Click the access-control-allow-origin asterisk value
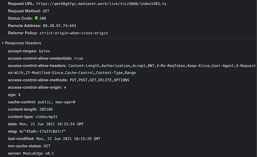The width and height of the screenshot is (257, 157). coord(65,88)
